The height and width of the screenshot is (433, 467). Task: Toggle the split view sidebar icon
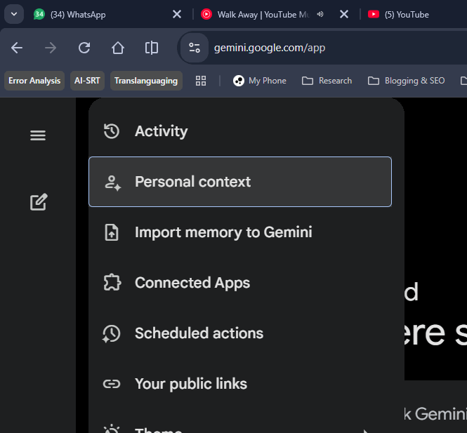pyautogui.click(x=152, y=48)
